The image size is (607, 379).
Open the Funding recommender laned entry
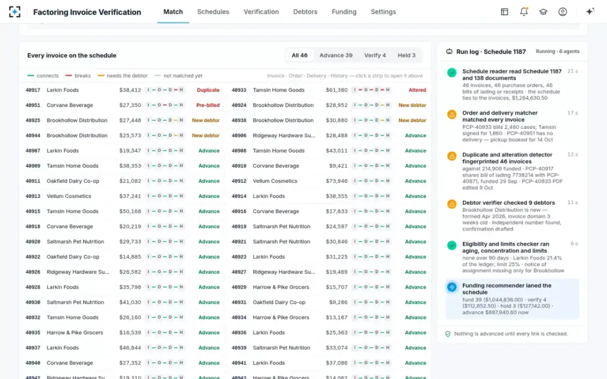(x=512, y=299)
